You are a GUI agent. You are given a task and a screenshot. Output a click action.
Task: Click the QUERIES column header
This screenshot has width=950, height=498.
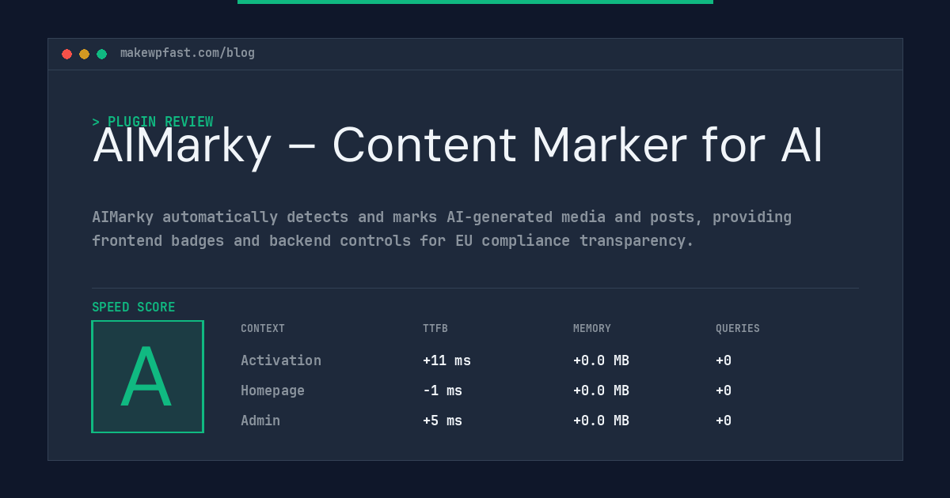pos(738,329)
